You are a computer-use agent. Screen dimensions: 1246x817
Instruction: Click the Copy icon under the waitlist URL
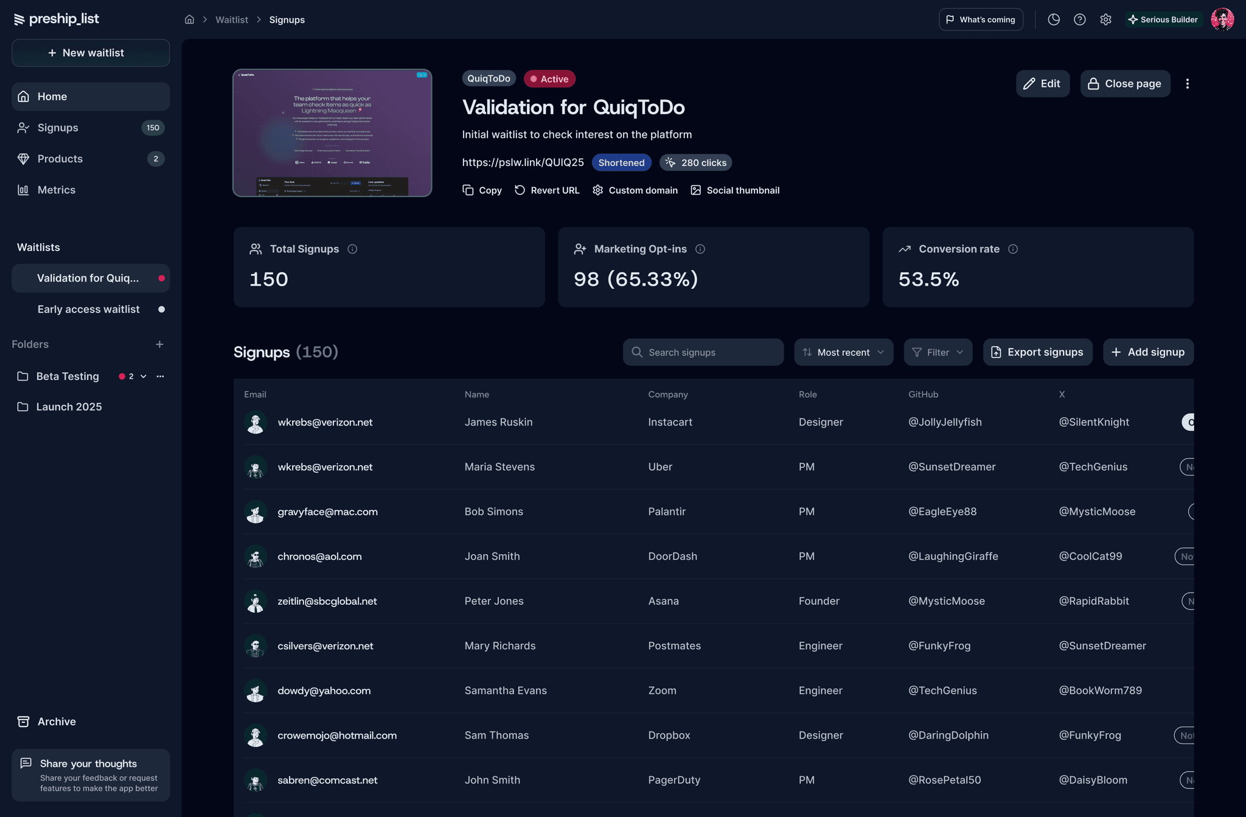click(x=468, y=190)
